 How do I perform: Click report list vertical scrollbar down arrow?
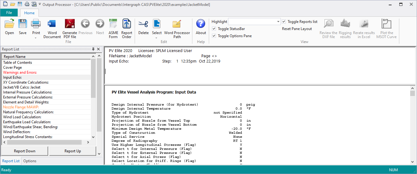pos(93,137)
